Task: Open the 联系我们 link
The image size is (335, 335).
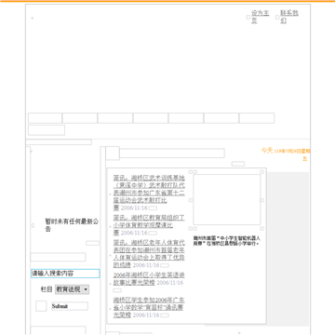Action: [289, 17]
